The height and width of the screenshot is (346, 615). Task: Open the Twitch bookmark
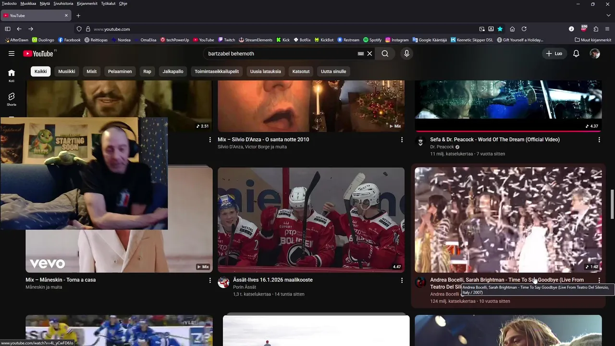[x=226, y=40]
